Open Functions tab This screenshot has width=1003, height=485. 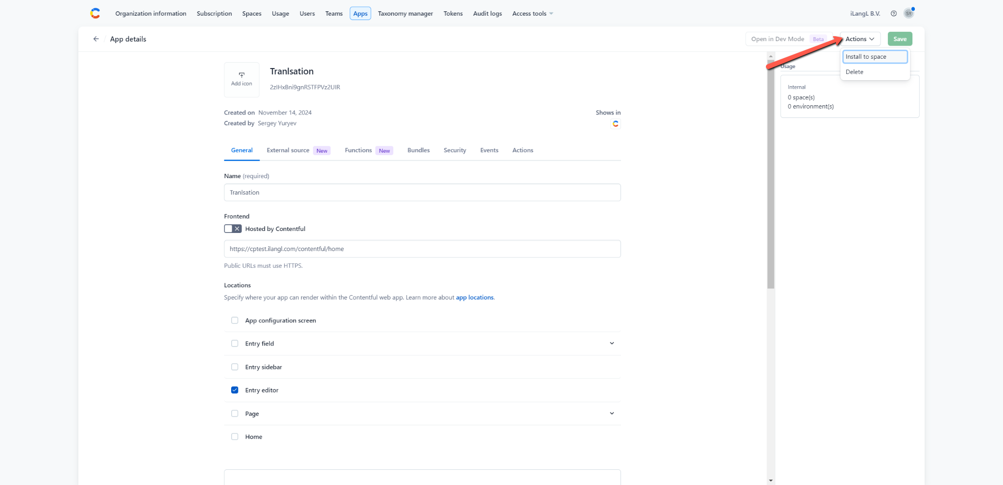[369, 150]
